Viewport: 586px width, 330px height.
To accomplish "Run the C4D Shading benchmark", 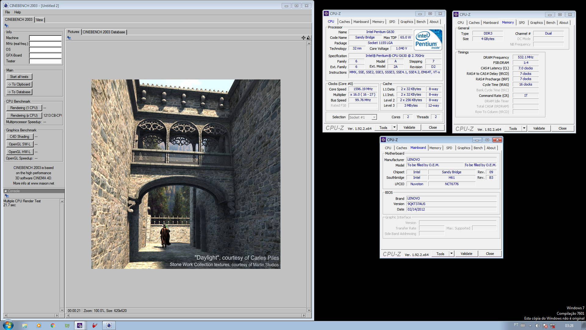I will [x=20, y=137].
